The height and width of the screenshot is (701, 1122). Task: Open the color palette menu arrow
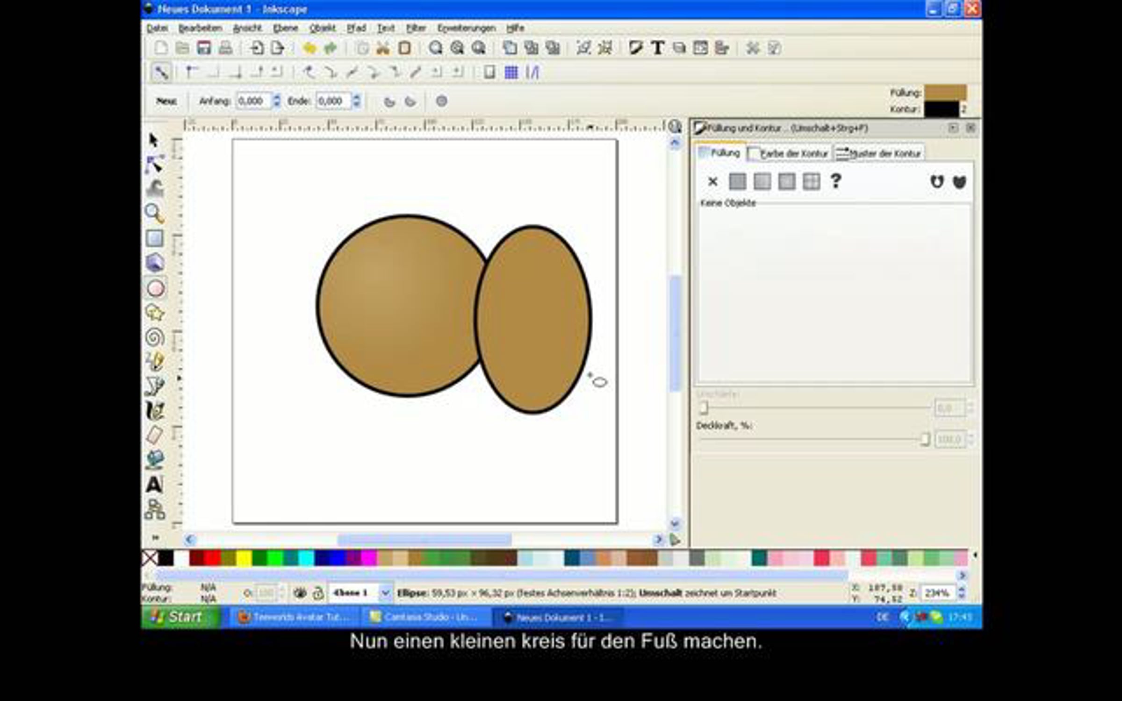(975, 555)
